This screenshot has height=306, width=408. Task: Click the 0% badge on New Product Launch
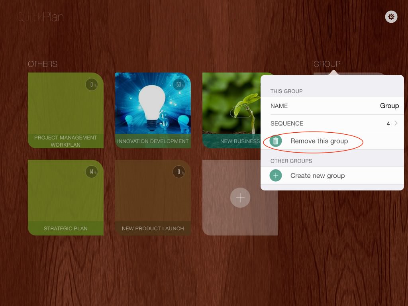pyautogui.click(x=179, y=172)
